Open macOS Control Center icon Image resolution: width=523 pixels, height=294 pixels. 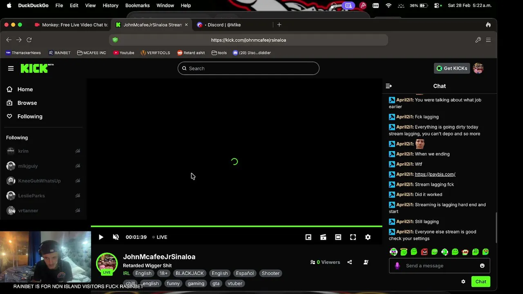click(x=437, y=5)
